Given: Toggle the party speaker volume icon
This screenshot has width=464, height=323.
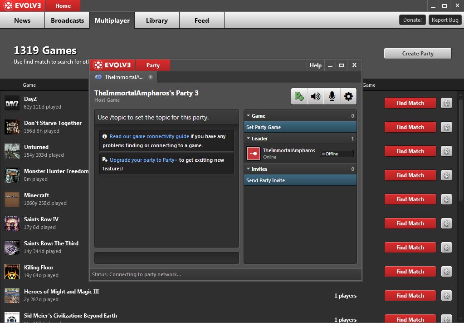Looking at the screenshot, I should [x=316, y=96].
